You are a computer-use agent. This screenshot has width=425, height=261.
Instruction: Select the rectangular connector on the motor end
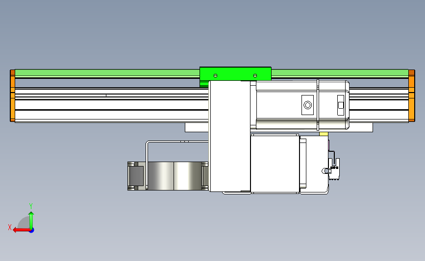tap(341, 105)
